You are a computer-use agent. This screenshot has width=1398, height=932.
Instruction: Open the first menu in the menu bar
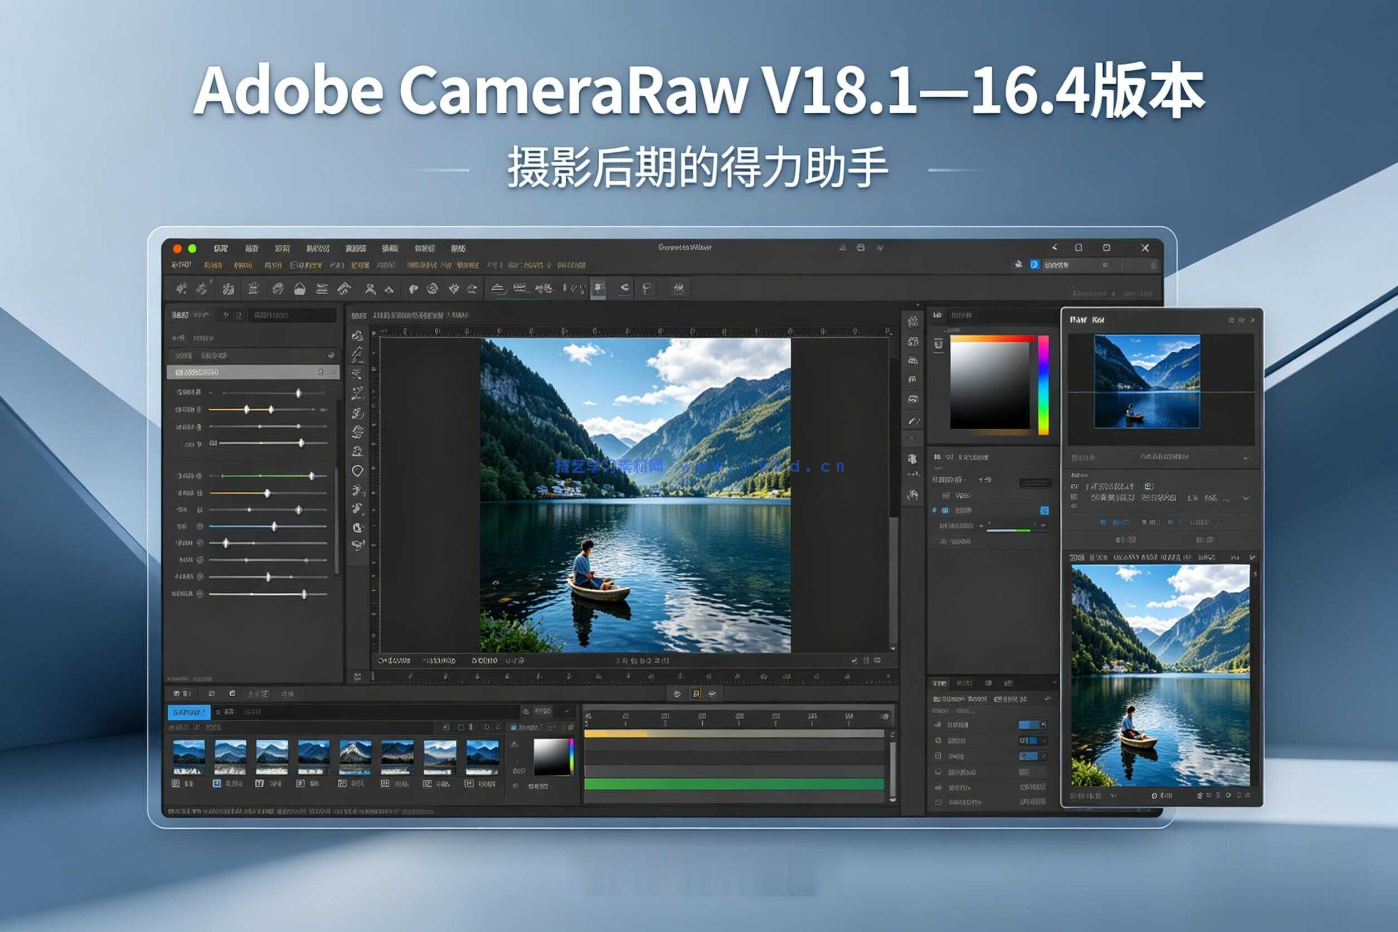[x=221, y=248]
